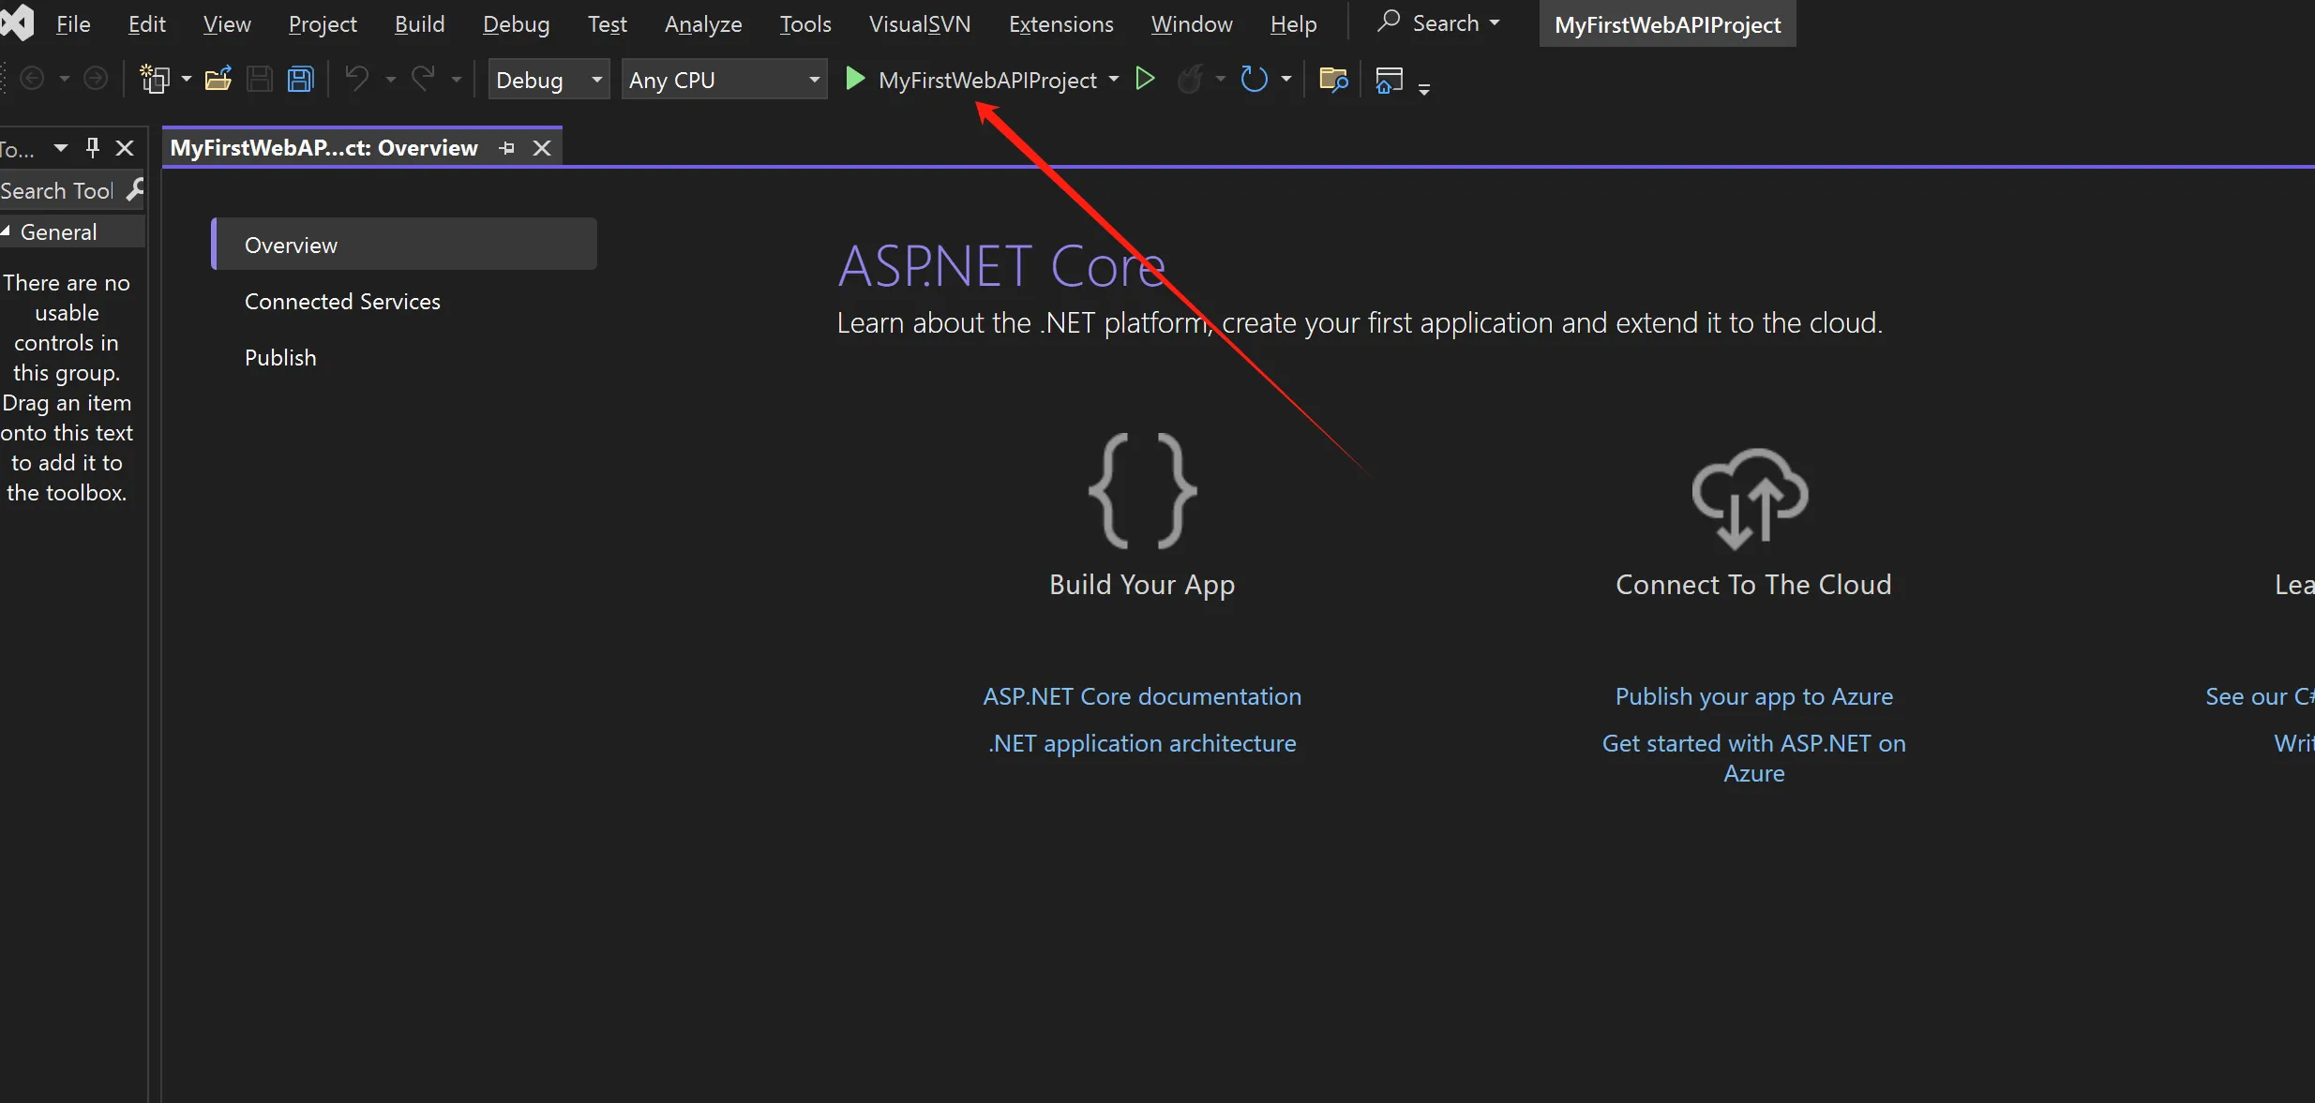The width and height of the screenshot is (2315, 1103).
Task: Open .NET application architecture link
Action: (x=1142, y=743)
